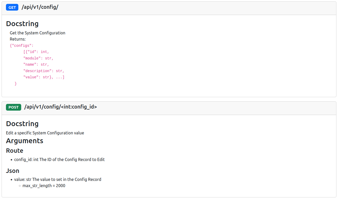Click the Docstring heading under POST endpoint
The height and width of the screenshot is (199, 338).
click(x=22, y=124)
